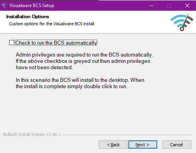Click the 'Visualware BCS Setup' title text
Image resolution: width=196 pixels, height=153 pixels.
pos(32,6)
